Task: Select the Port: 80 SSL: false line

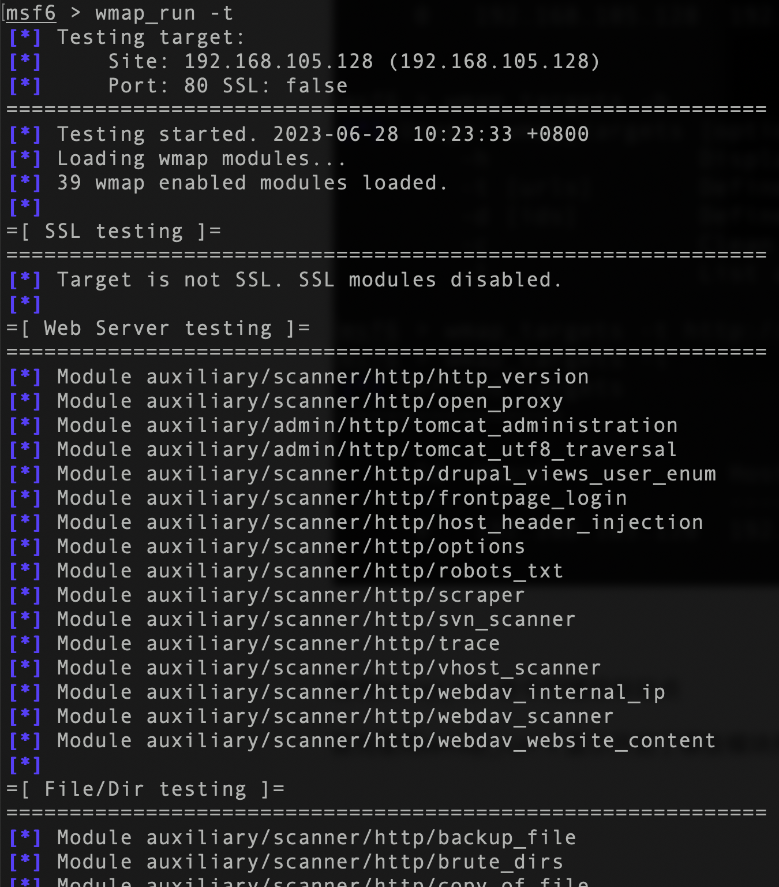Action: pyautogui.click(x=228, y=85)
